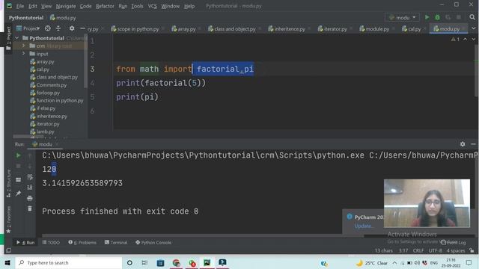
Task: Open the TODO tool window
Action: pyautogui.click(x=51, y=242)
